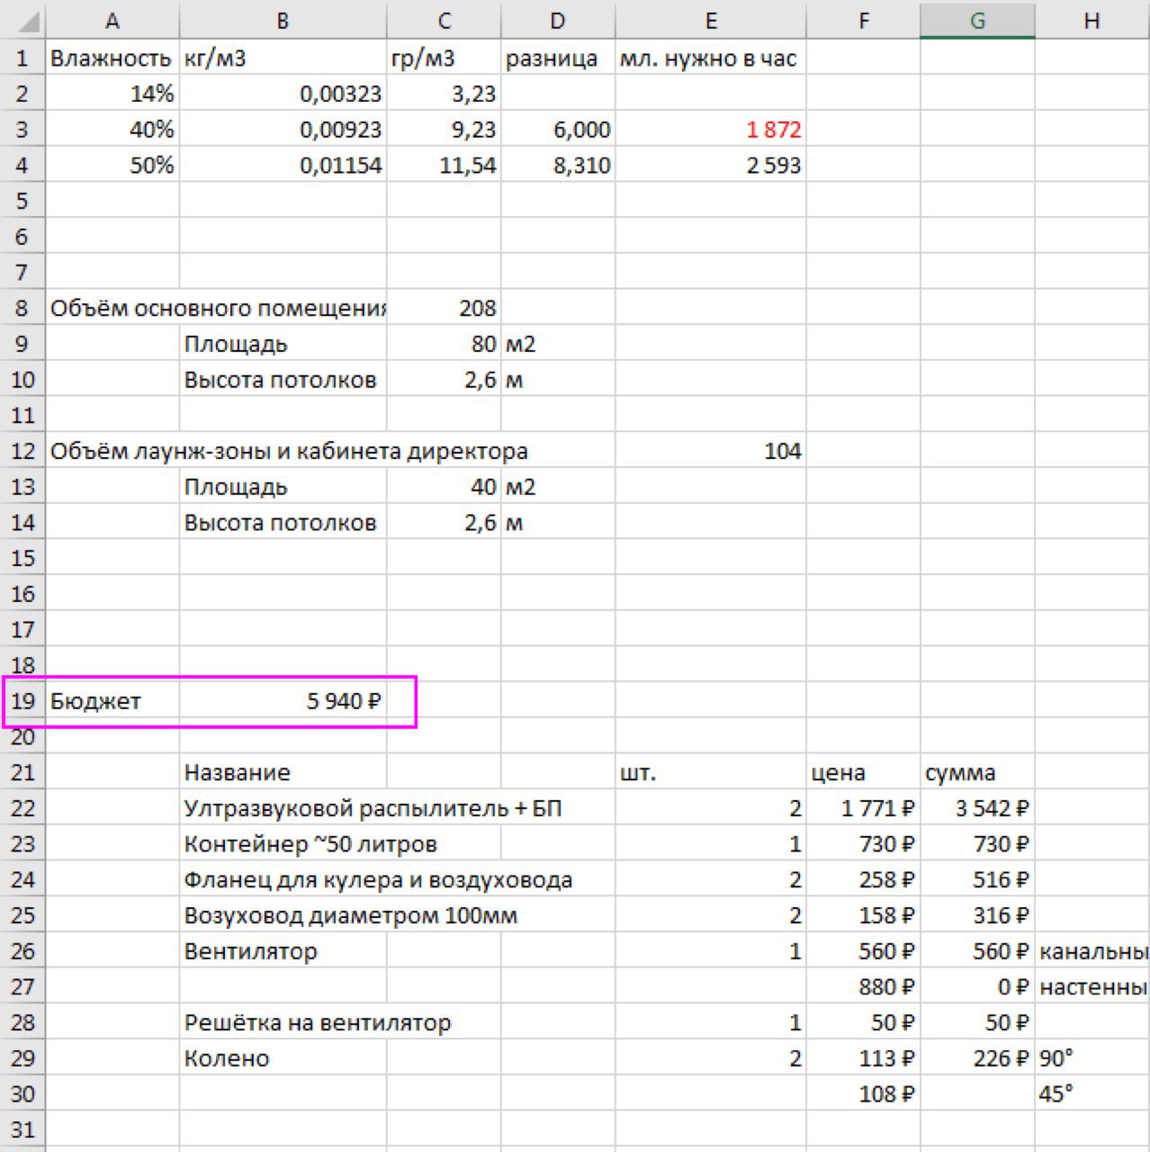
Task: Select the red value 1 872
Action: point(710,130)
